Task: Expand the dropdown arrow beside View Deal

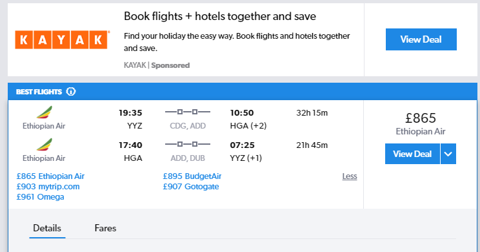Action: click(x=448, y=154)
